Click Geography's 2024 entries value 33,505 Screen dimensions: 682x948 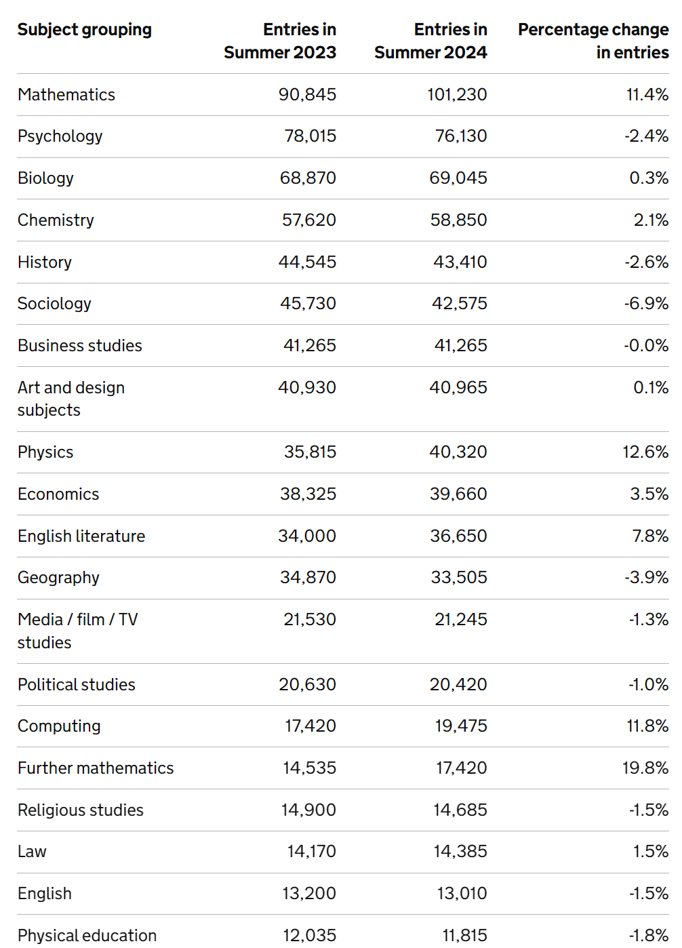tap(459, 578)
